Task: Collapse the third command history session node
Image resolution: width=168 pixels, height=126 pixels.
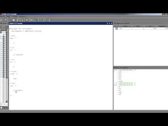Action: click(115, 85)
